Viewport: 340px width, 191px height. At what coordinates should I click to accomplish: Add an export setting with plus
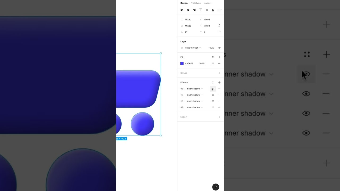click(219, 117)
